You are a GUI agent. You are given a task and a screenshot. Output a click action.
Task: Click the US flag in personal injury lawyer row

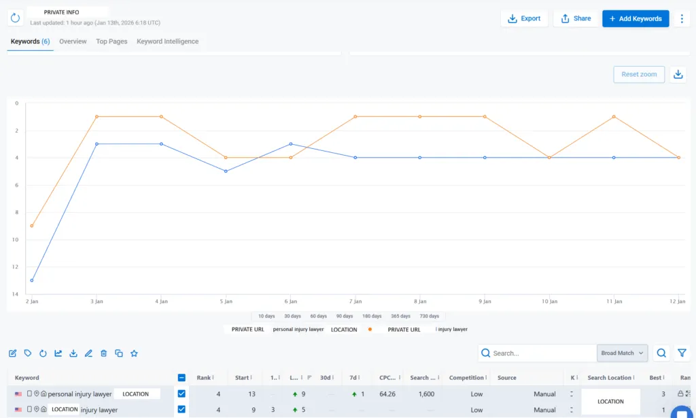(18, 394)
